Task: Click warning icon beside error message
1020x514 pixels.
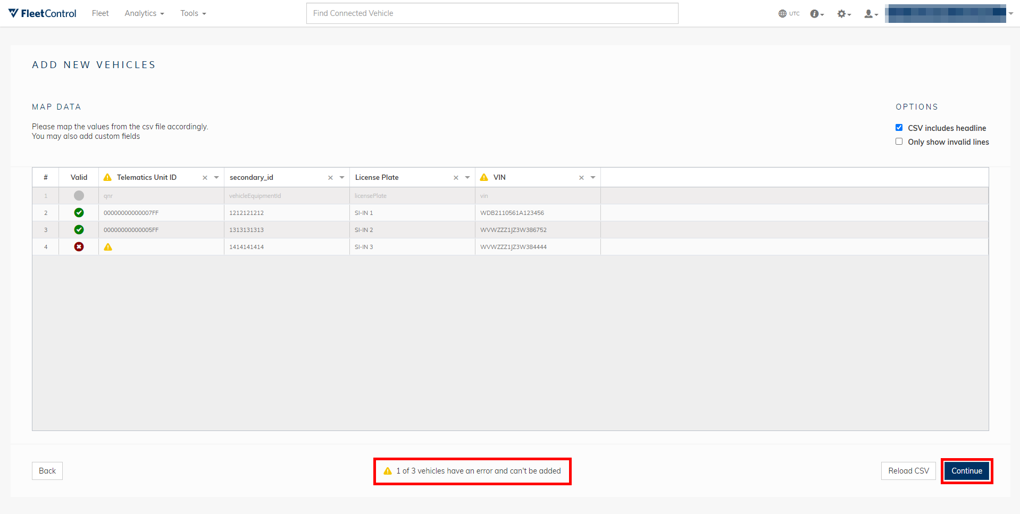Action: pyautogui.click(x=388, y=471)
